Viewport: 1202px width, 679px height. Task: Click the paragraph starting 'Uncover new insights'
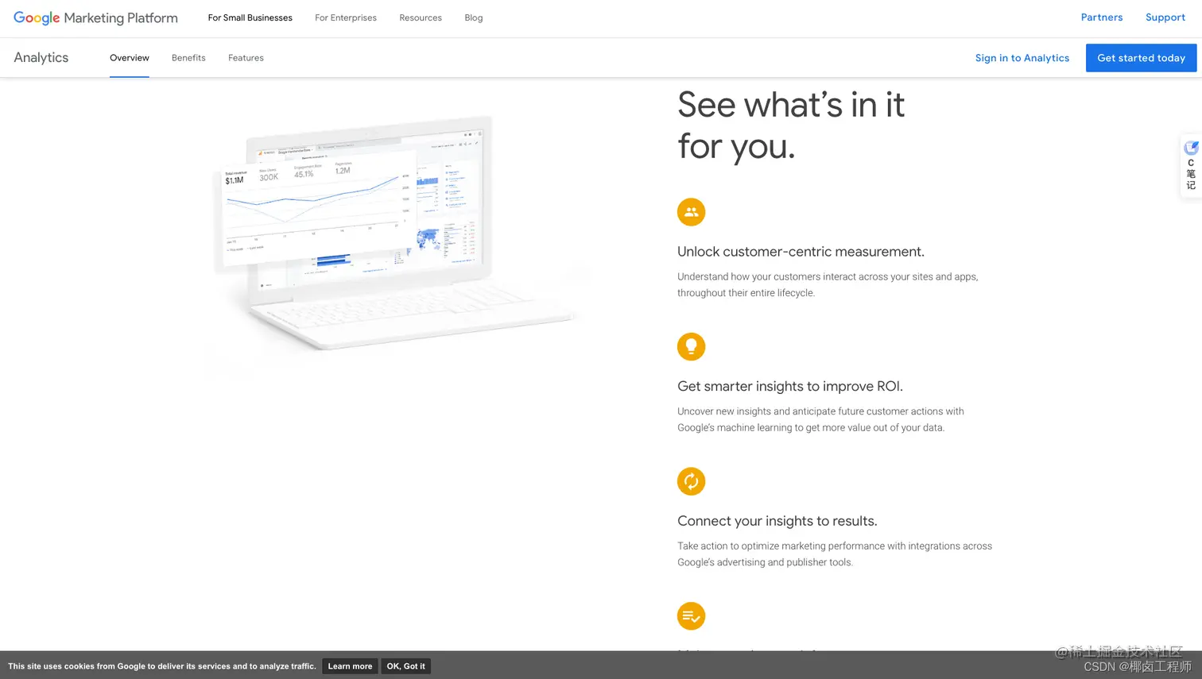[820, 419]
